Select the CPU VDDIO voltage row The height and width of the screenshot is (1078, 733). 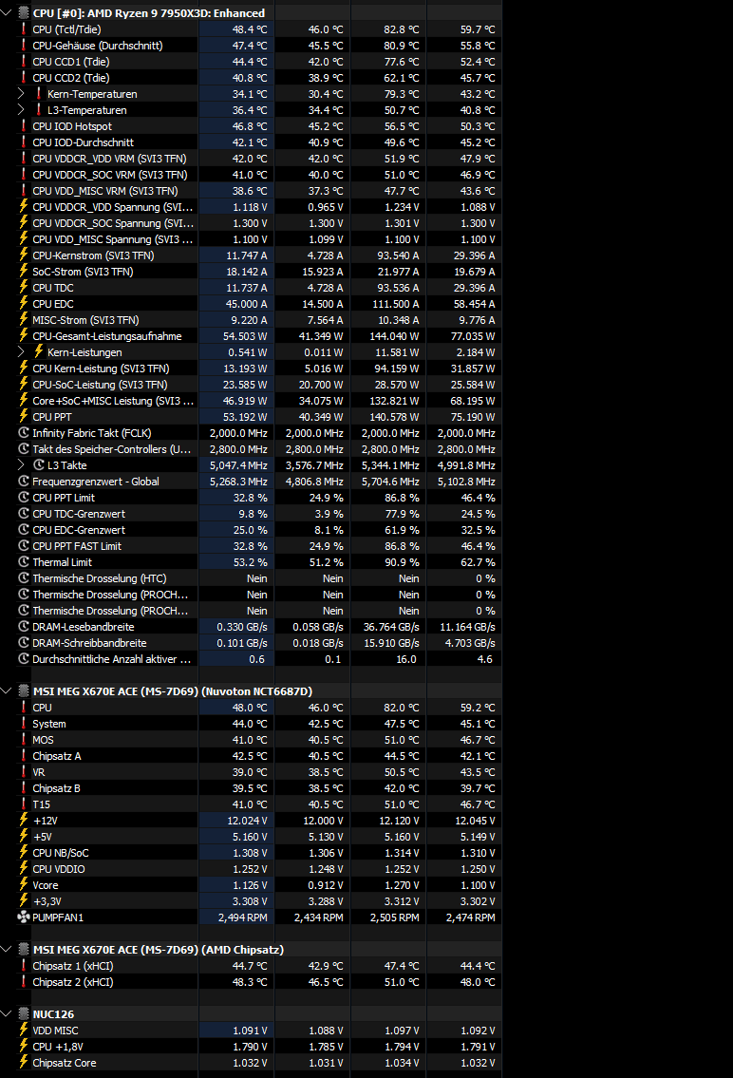258,869
